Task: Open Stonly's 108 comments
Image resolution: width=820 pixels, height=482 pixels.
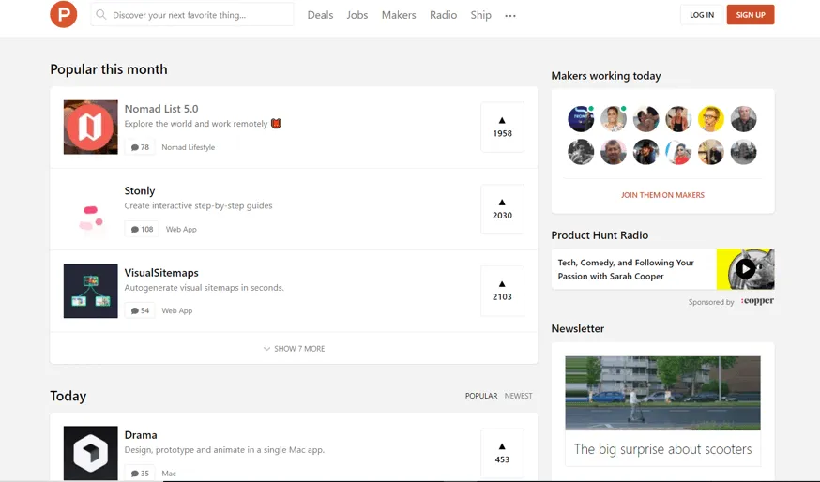Action: 142,229
